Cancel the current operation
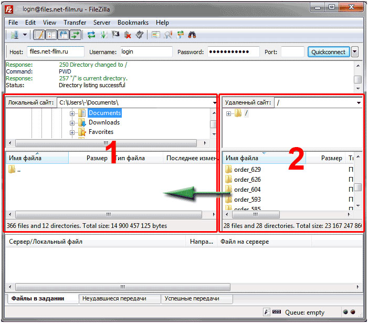The height and width of the screenshot is (323, 368). coord(115,35)
